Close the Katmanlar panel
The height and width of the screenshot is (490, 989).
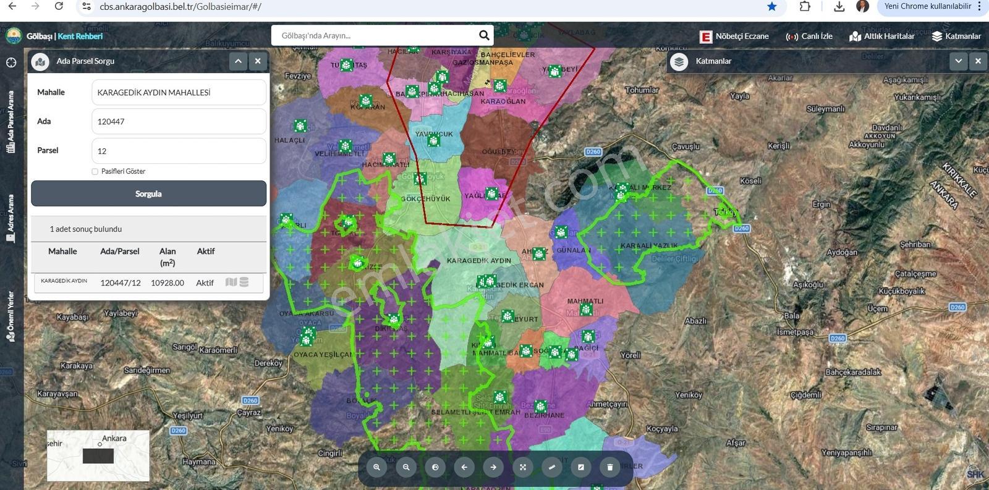click(978, 61)
